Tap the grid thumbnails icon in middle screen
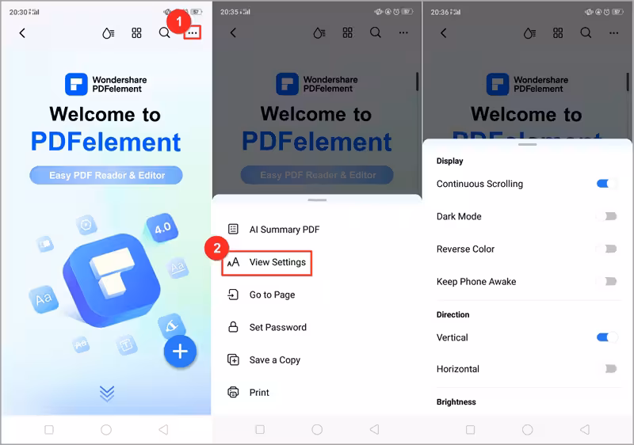The image size is (634, 445). click(348, 32)
